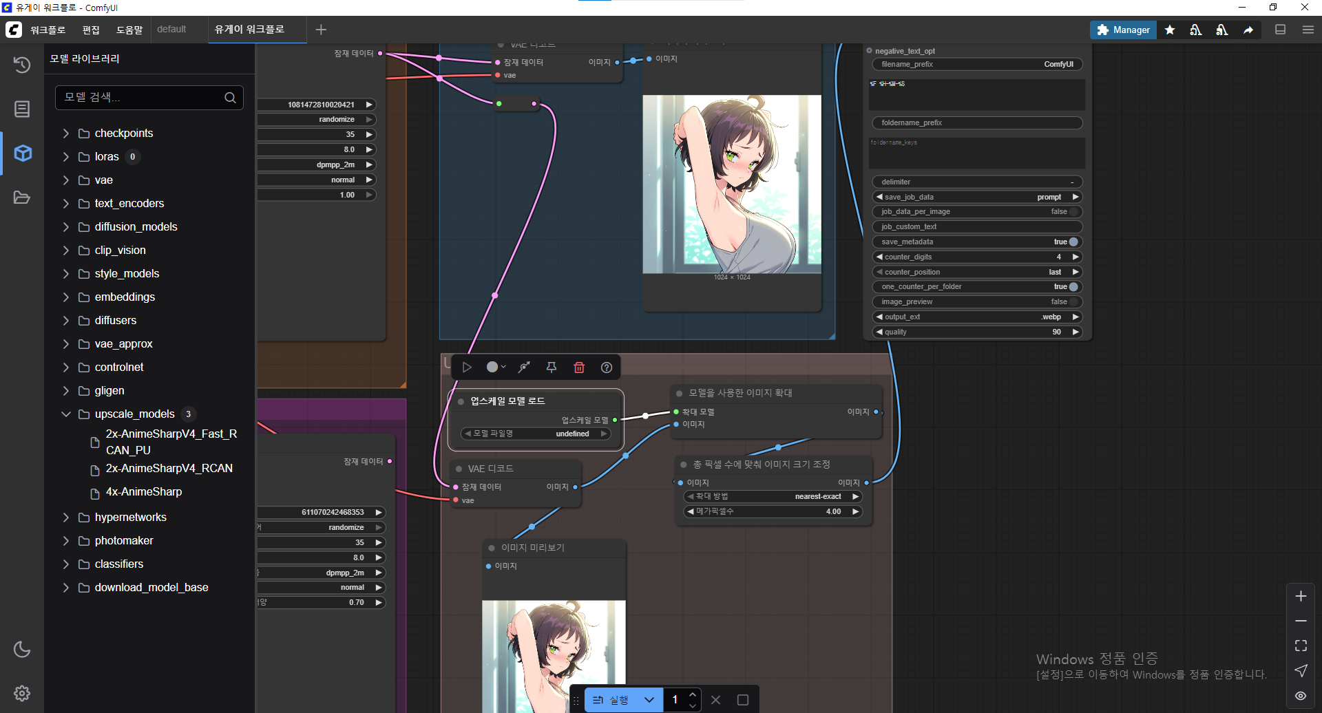Open the run mode dropdown arrow
The height and width of the screenshot is (713, 1322).
[649, 700]
